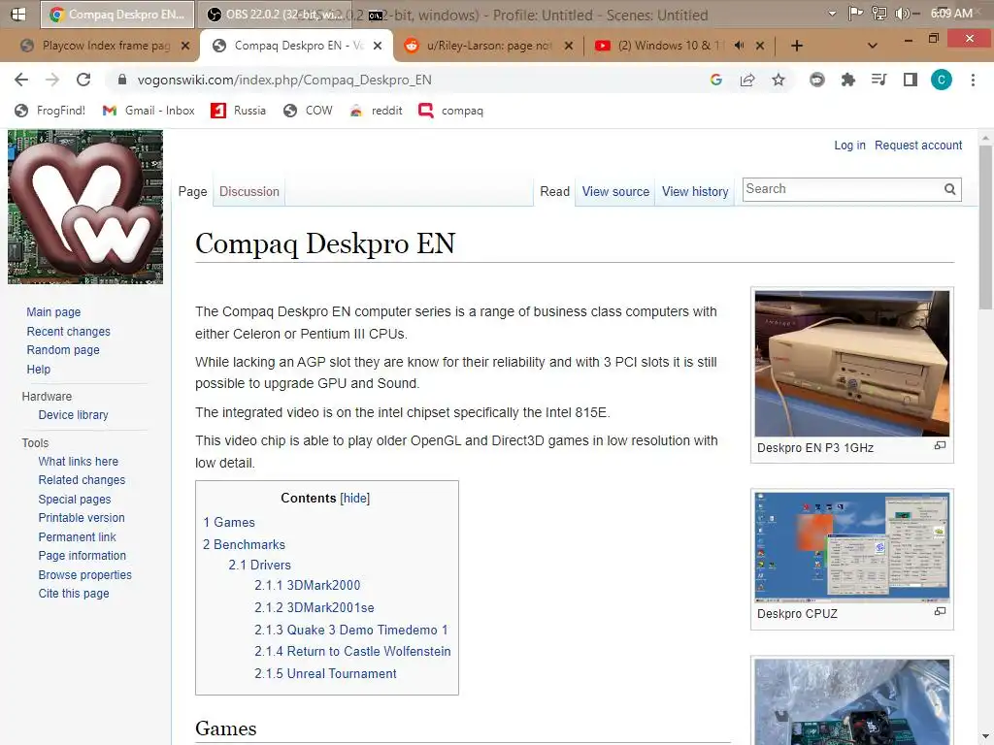Select the View source tab

[x=615, y=191]
